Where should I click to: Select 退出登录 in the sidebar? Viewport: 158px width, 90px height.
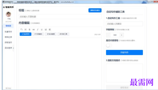pyautogui.click(x=8, y=48)
